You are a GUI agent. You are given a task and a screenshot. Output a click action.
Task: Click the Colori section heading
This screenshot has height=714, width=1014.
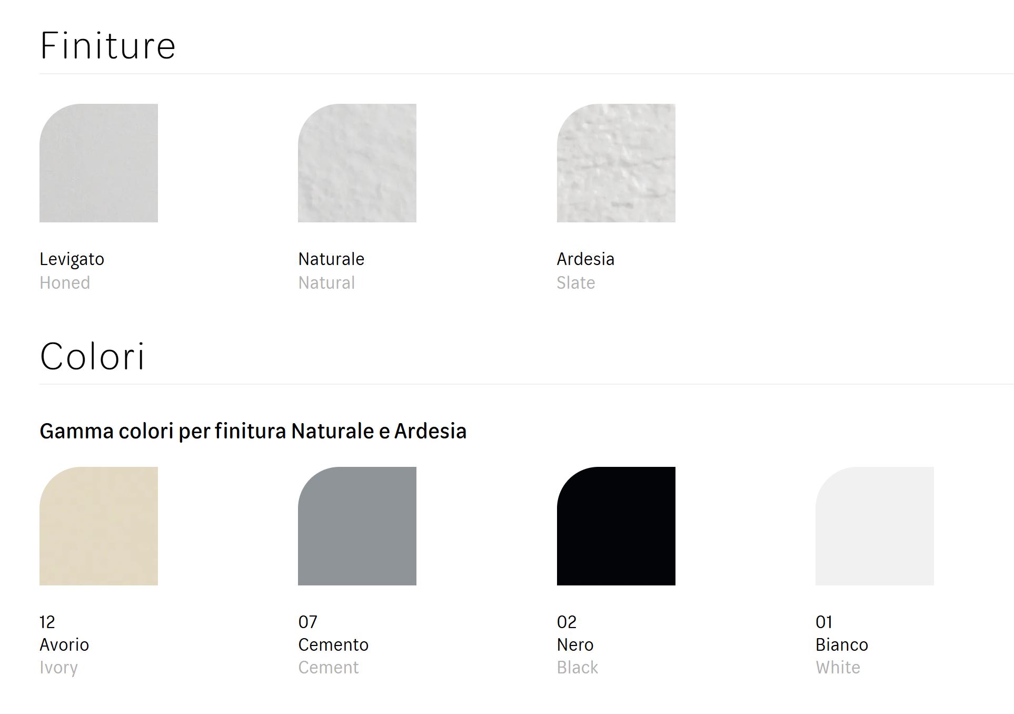coord(92,357)
